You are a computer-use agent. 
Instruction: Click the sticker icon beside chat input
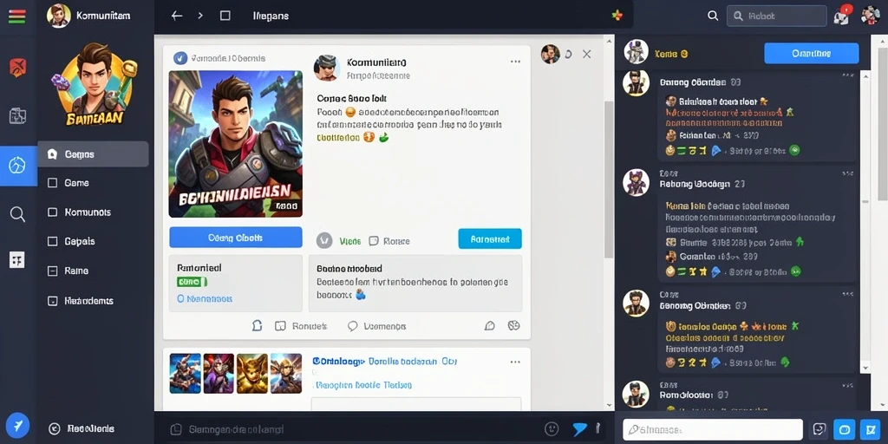point(819,429)
